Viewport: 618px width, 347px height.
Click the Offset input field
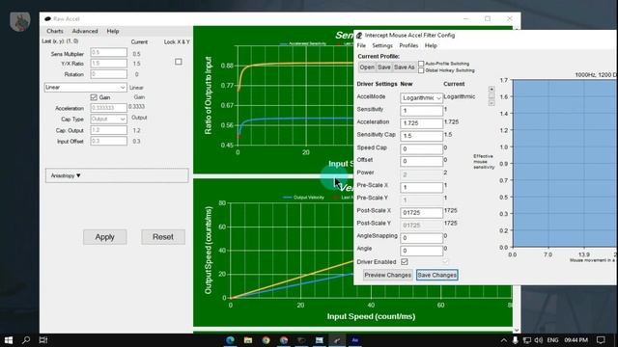point(421,161)
